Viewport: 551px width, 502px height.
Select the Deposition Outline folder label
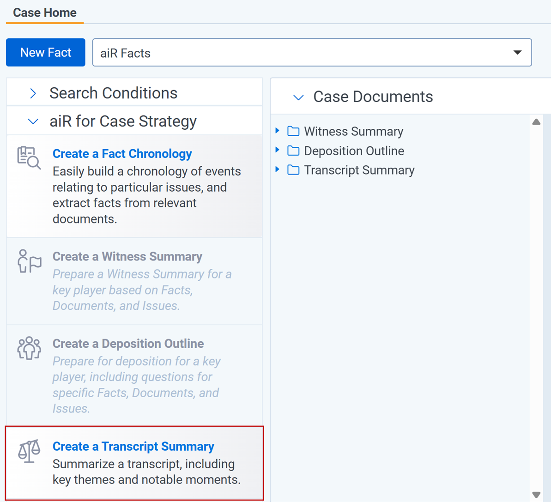354,151
